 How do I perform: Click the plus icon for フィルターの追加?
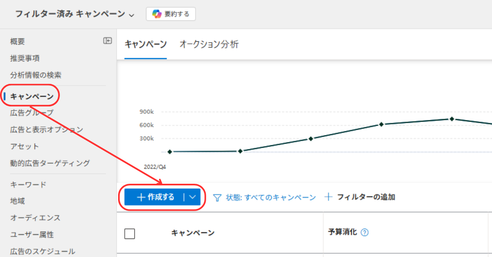click(328, 197)
